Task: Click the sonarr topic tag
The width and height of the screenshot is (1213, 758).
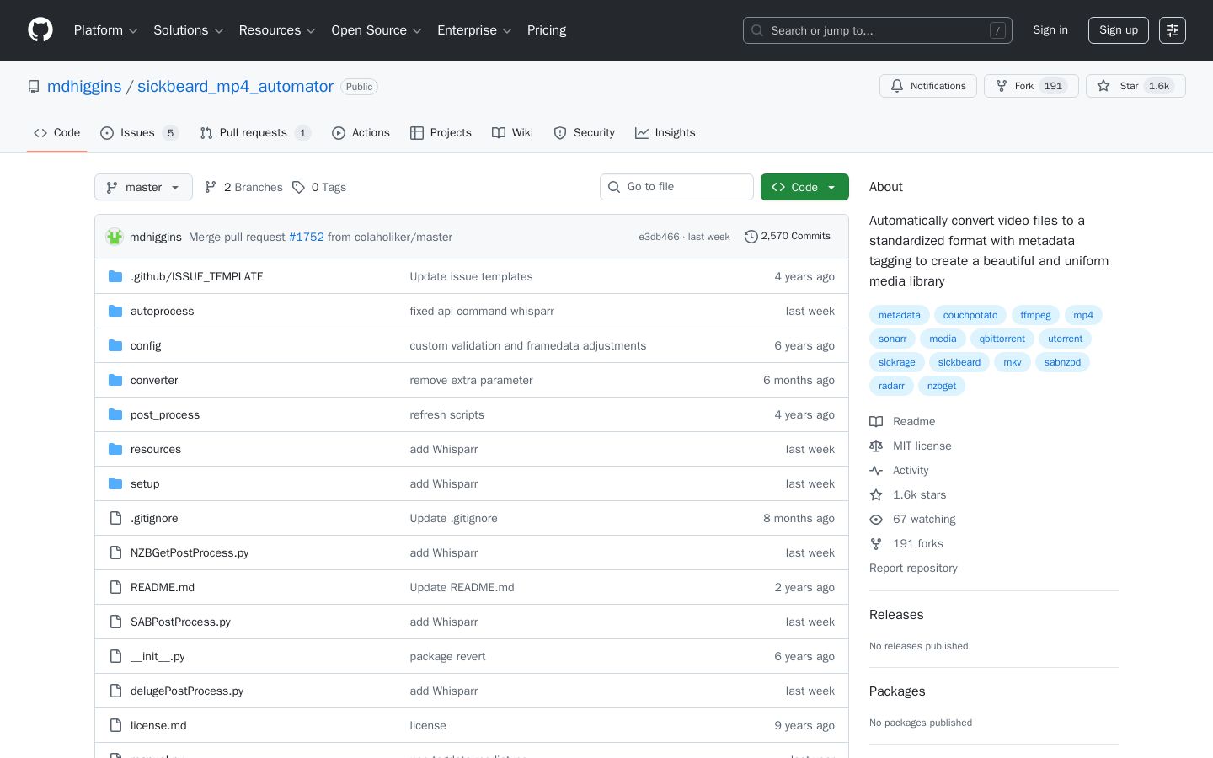Action: (892, 339)
